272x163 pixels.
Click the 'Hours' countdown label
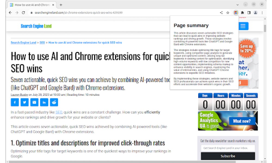(x=221, y=96)
